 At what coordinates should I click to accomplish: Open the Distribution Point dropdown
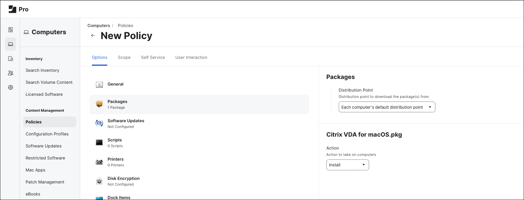(387, 107)
